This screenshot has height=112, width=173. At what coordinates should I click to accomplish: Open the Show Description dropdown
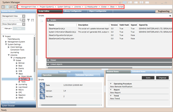[x=24, y=24]
